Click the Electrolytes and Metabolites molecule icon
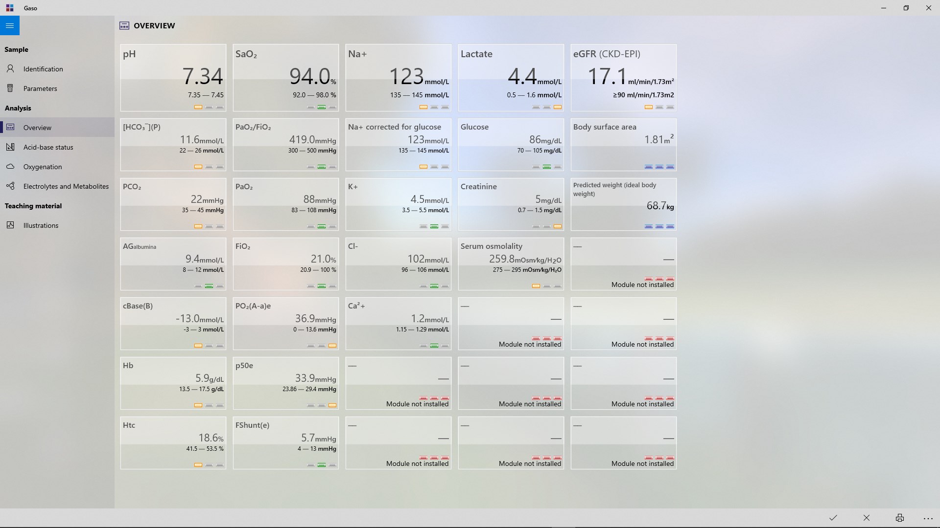 click(10, 186)
